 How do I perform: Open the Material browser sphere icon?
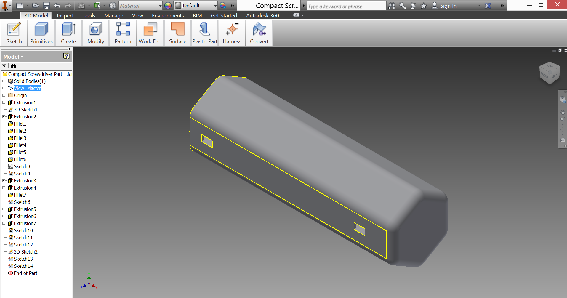pyautogui.click(x=113, y=6)
